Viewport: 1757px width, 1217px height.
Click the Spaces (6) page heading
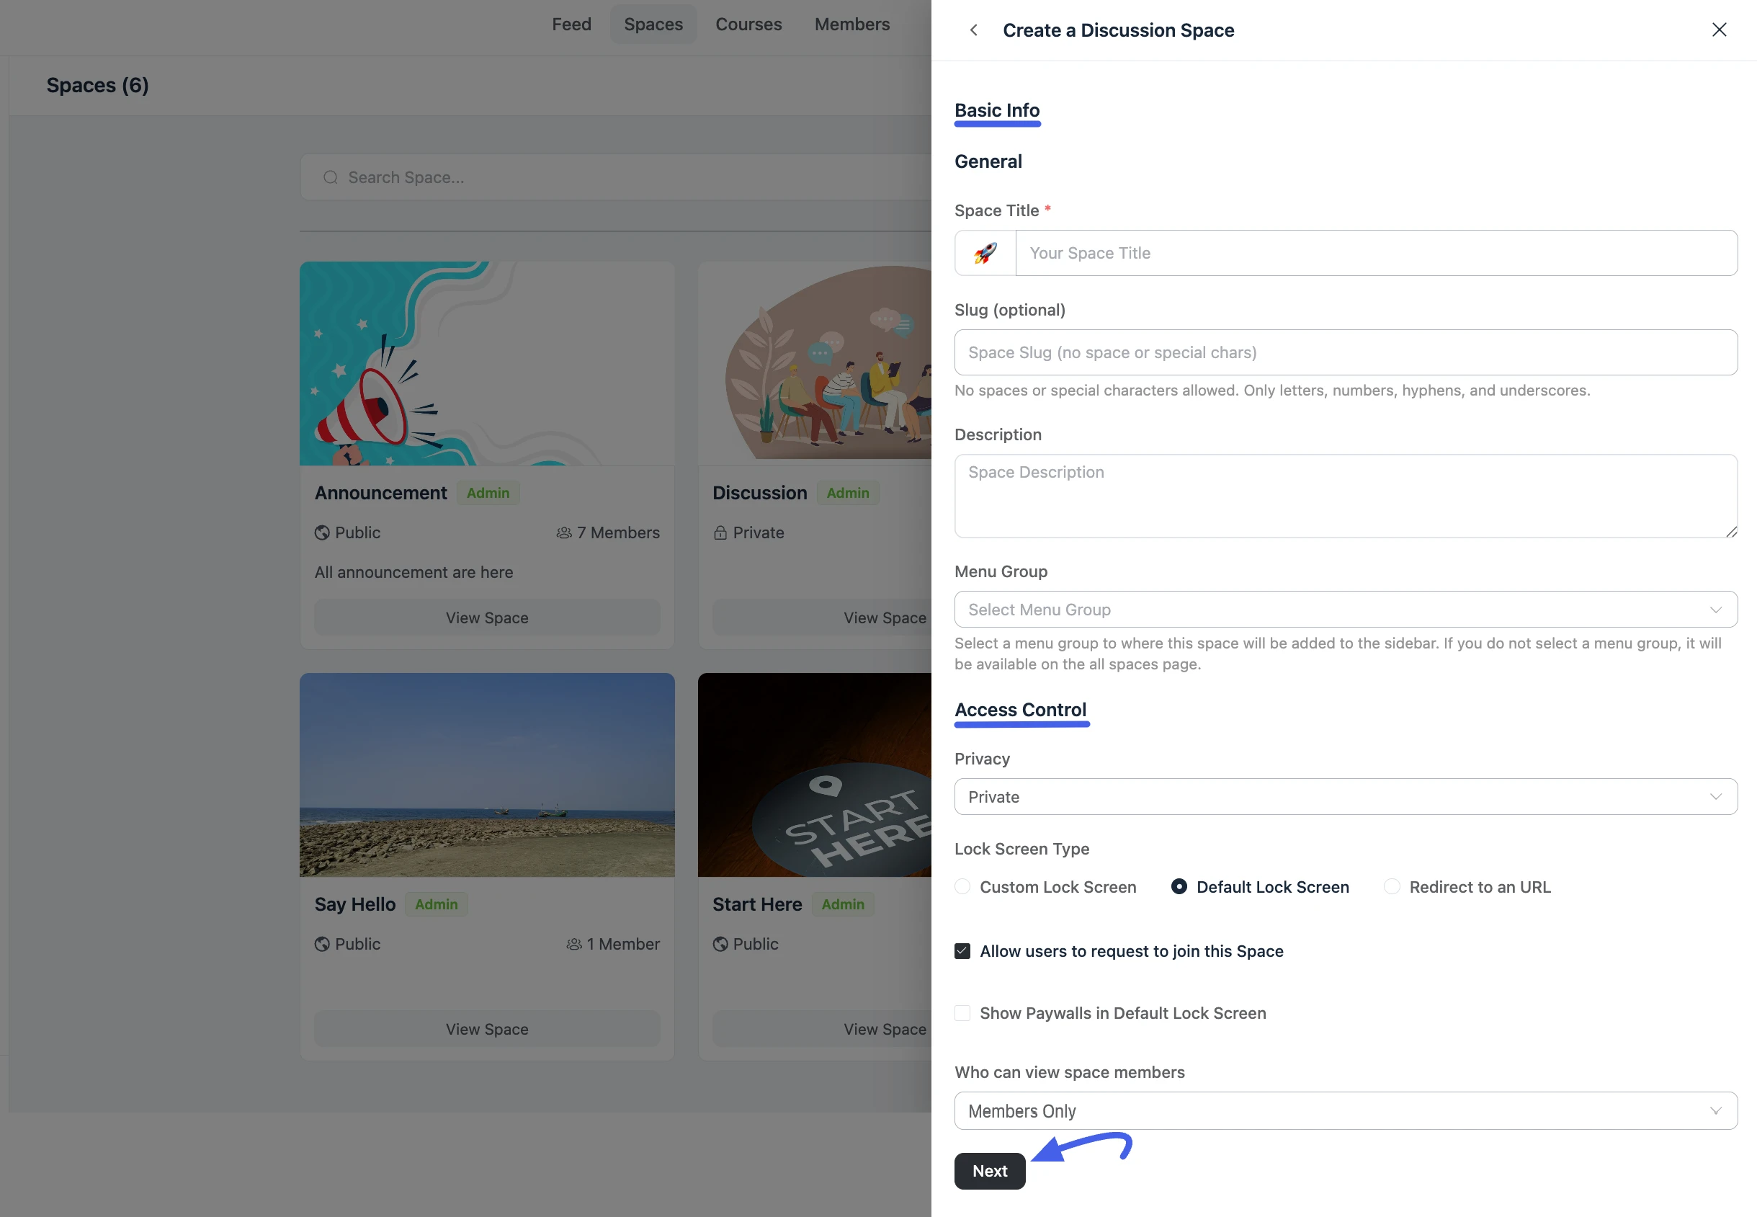97,86
